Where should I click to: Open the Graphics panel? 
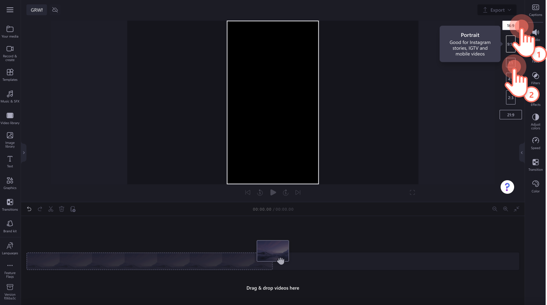coord(10,183)
